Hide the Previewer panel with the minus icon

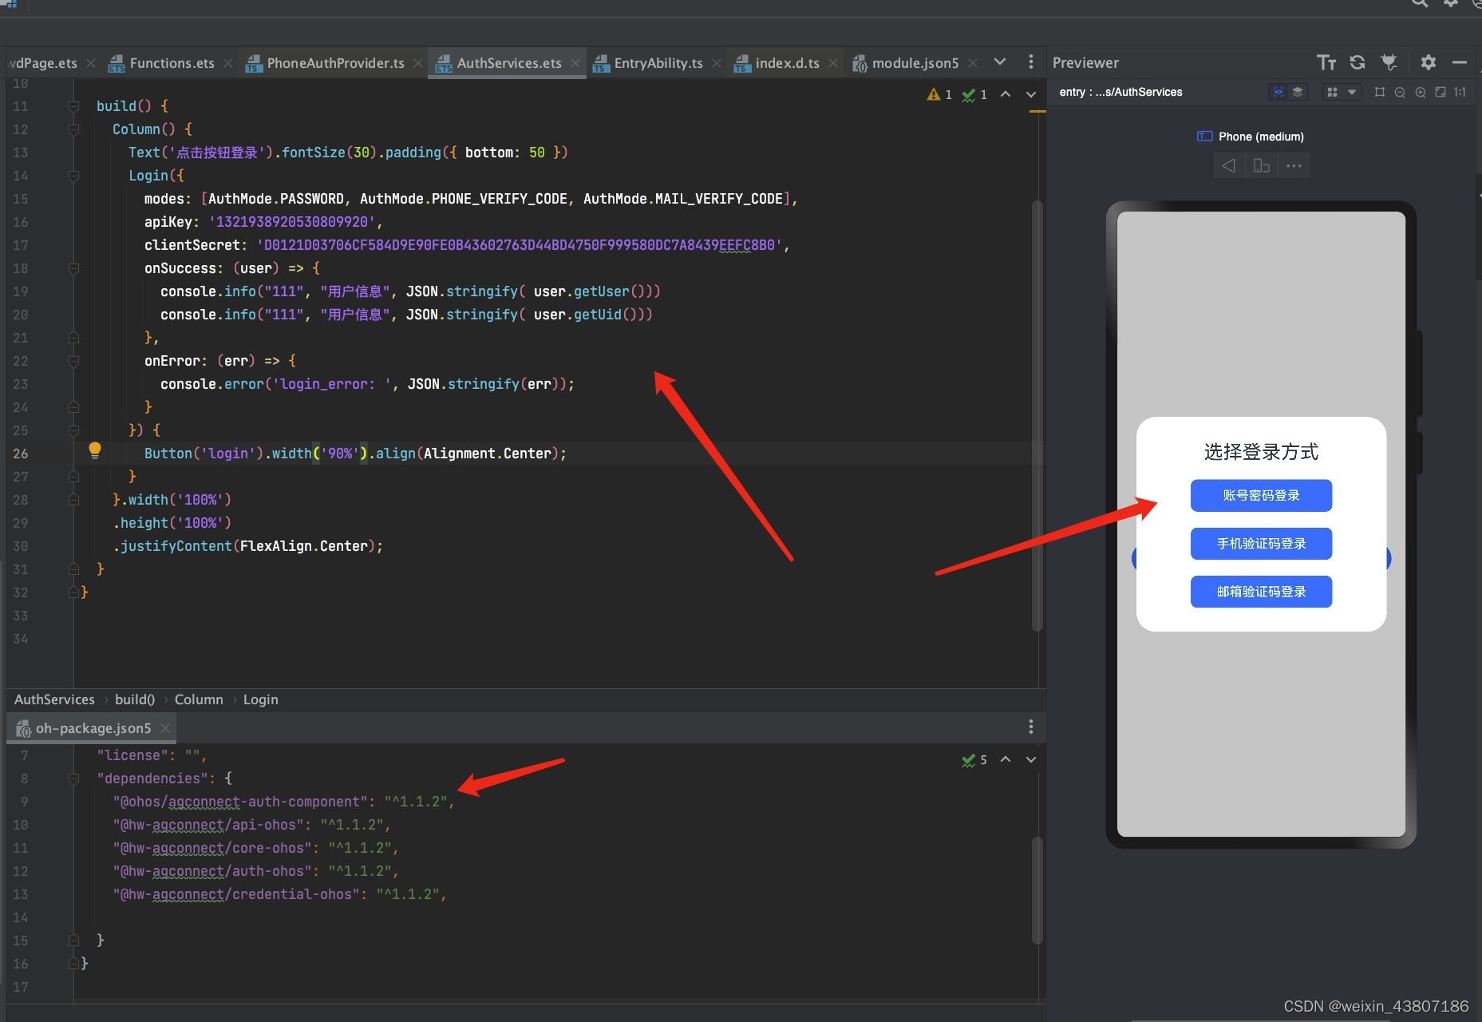click(1460, 62)
